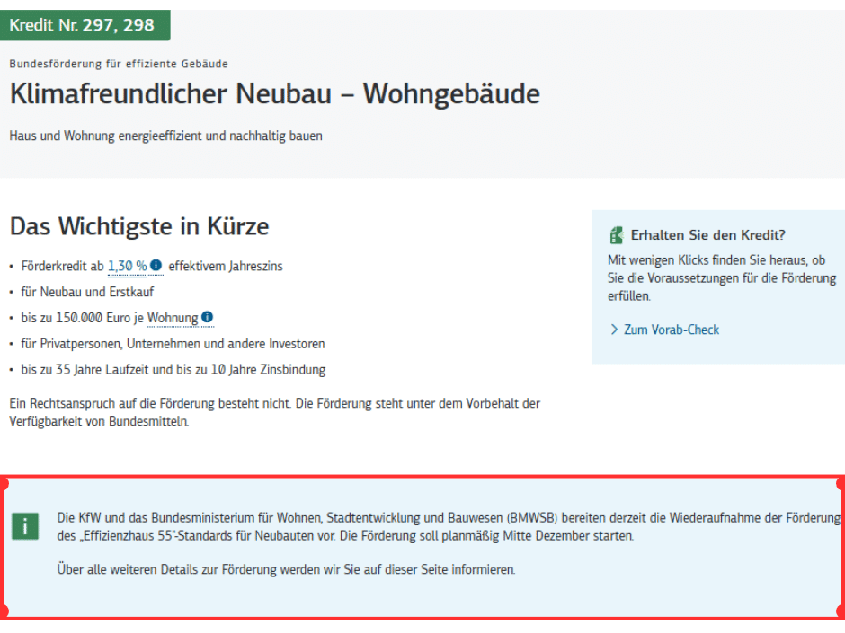This screenshot has height=633, width=845.
Task: Open the Zum Vorab-Check link
Action: click(672, 330)
